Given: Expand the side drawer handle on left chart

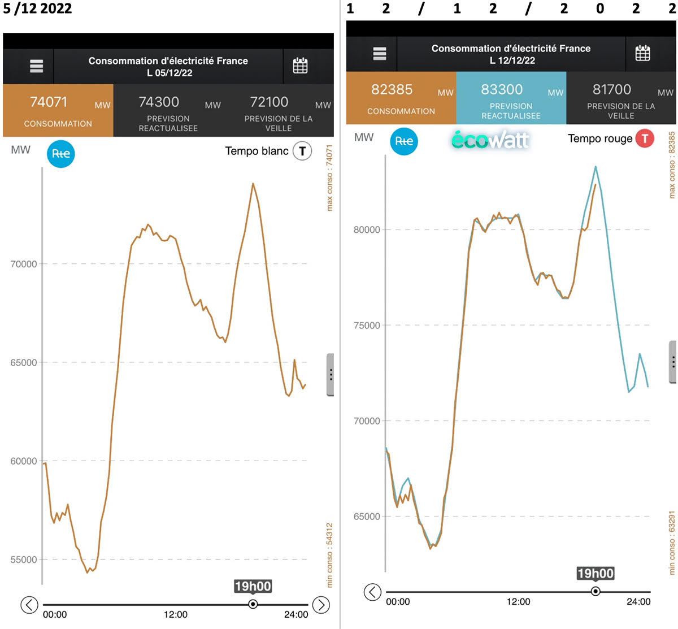Looking at the screenshot, I should coord(331,375).
